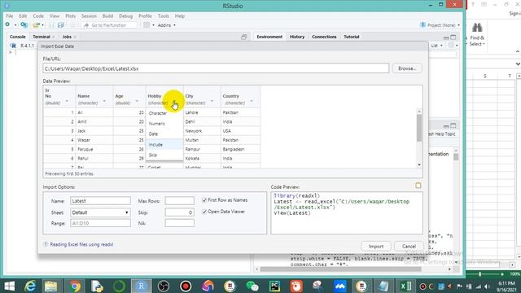
Task: Open the Tutorial tab
Action: point(351,37)
